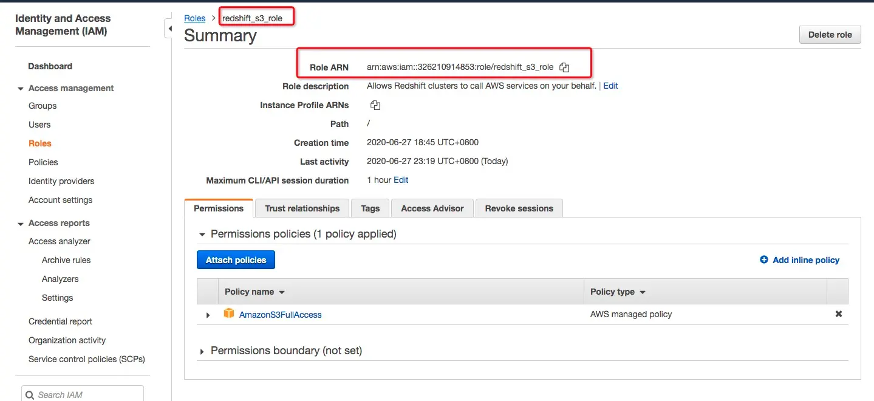Type in the Search IAM field
The width and height of the screenshot is (874, 401).
point(88,395)
